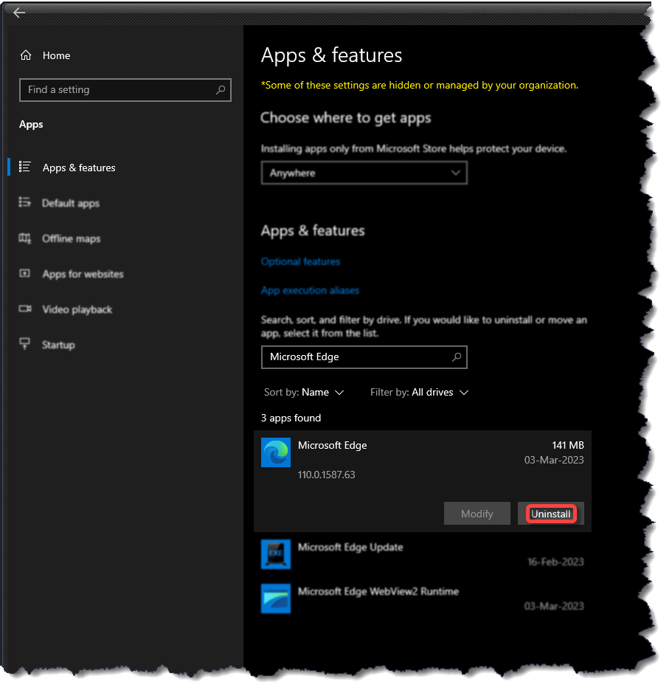Focus the Find a setting search box
672x696 pixels.
[x=125, y=90]
